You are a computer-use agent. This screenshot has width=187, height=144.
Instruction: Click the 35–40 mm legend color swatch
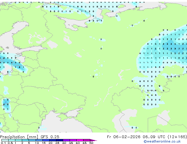tap(73, 140)
